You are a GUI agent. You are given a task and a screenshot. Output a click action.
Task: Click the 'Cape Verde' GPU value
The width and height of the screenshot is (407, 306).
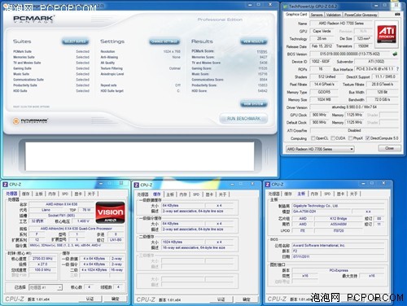(322, 31)
